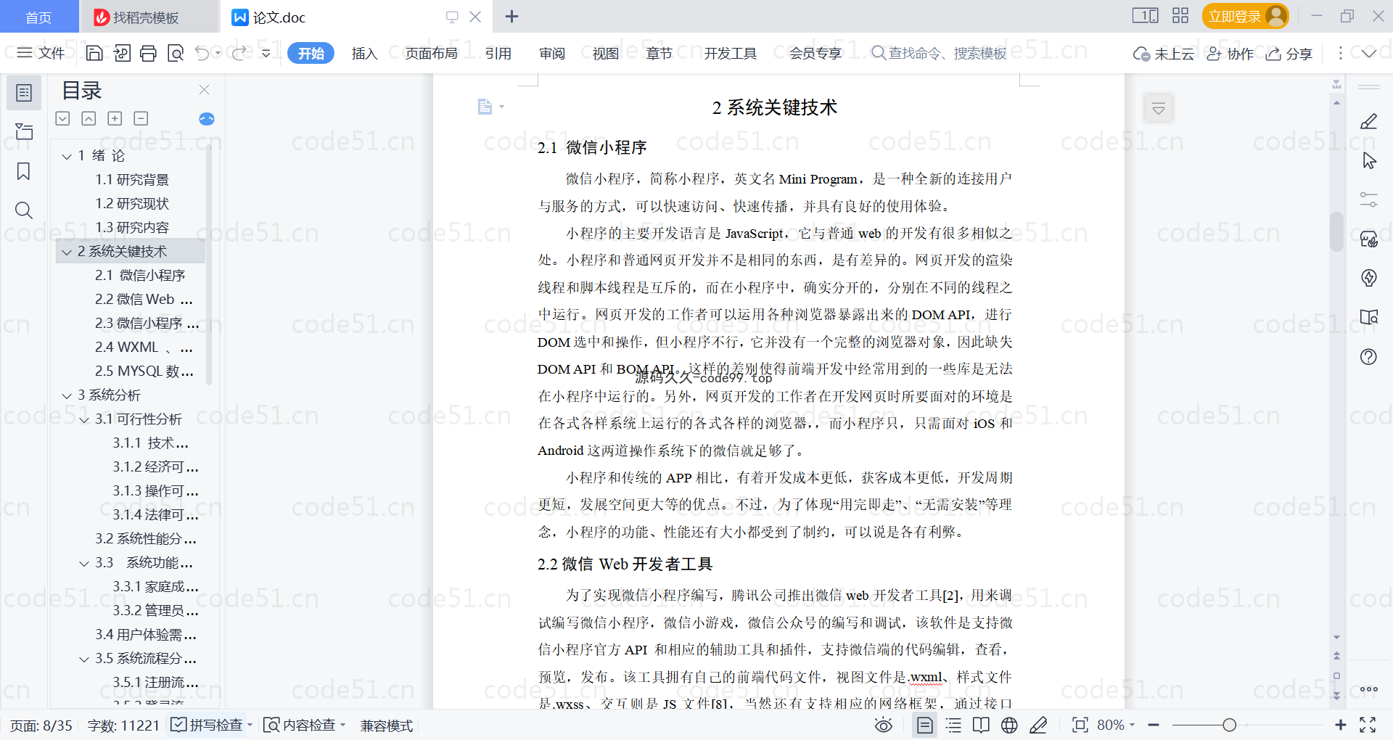This screenshot has height=740, width=1393.
Task: Select '1.2 研究现状' outline entry
Action: [131, 204]
